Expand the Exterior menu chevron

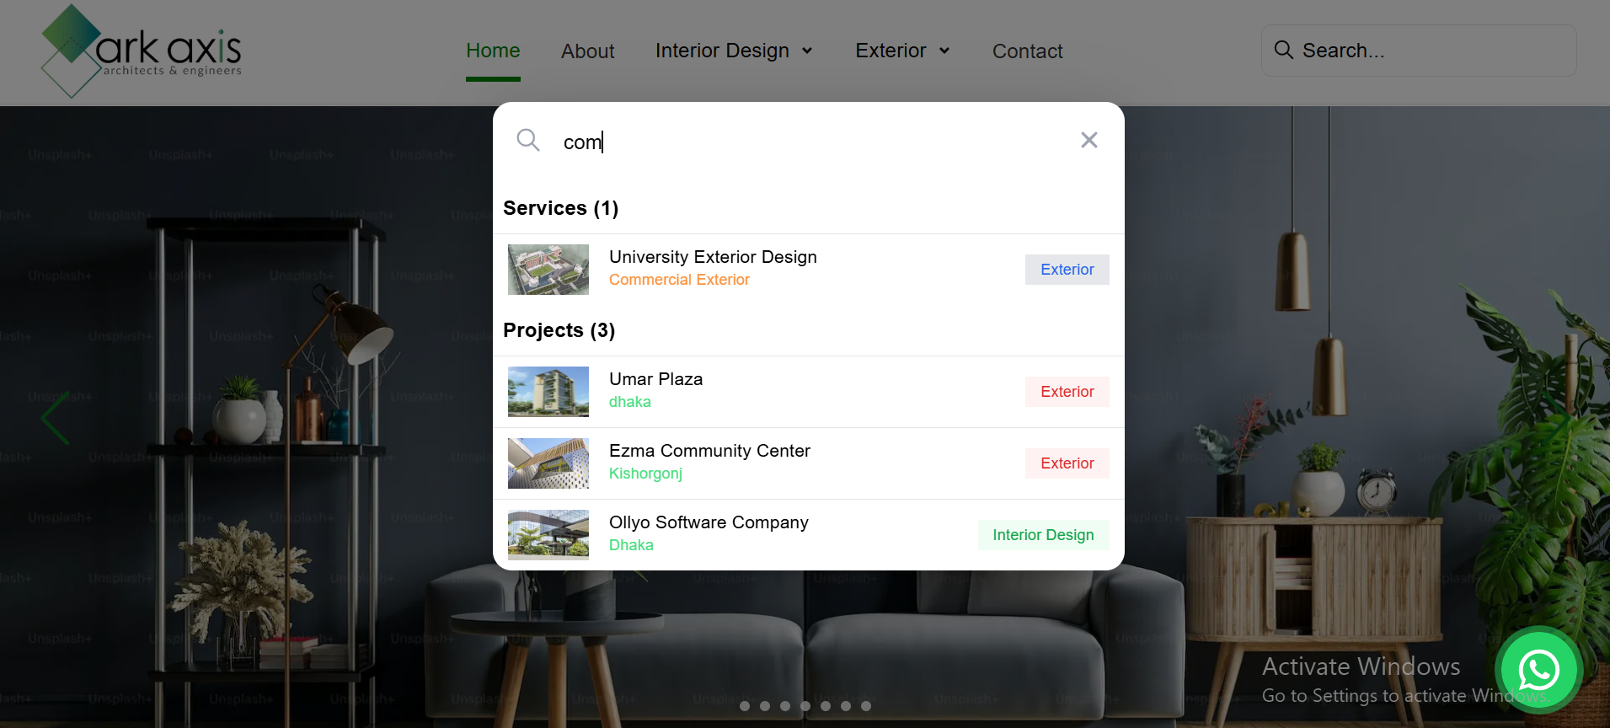coord(944,51)
